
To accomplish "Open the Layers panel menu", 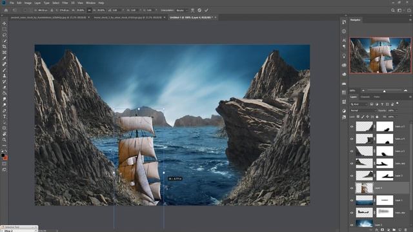I will click(x=410, y=97).
